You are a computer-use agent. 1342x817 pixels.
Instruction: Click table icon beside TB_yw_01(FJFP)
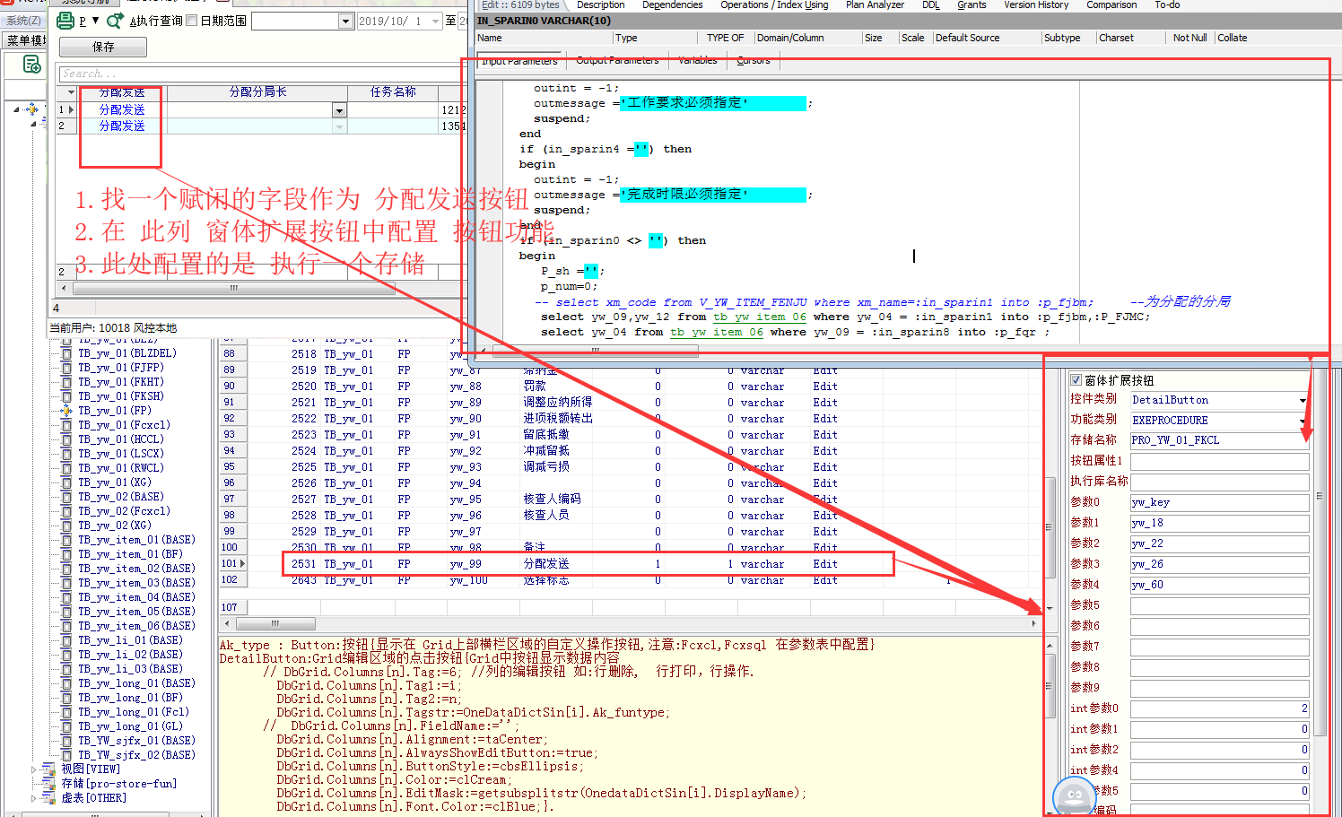[x=66, y=368]
